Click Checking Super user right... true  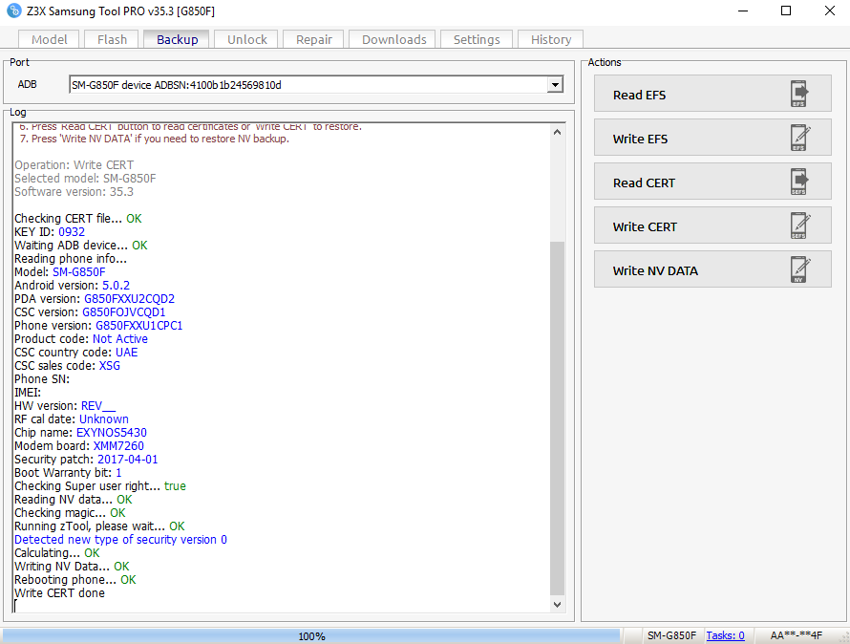(100, 486)
